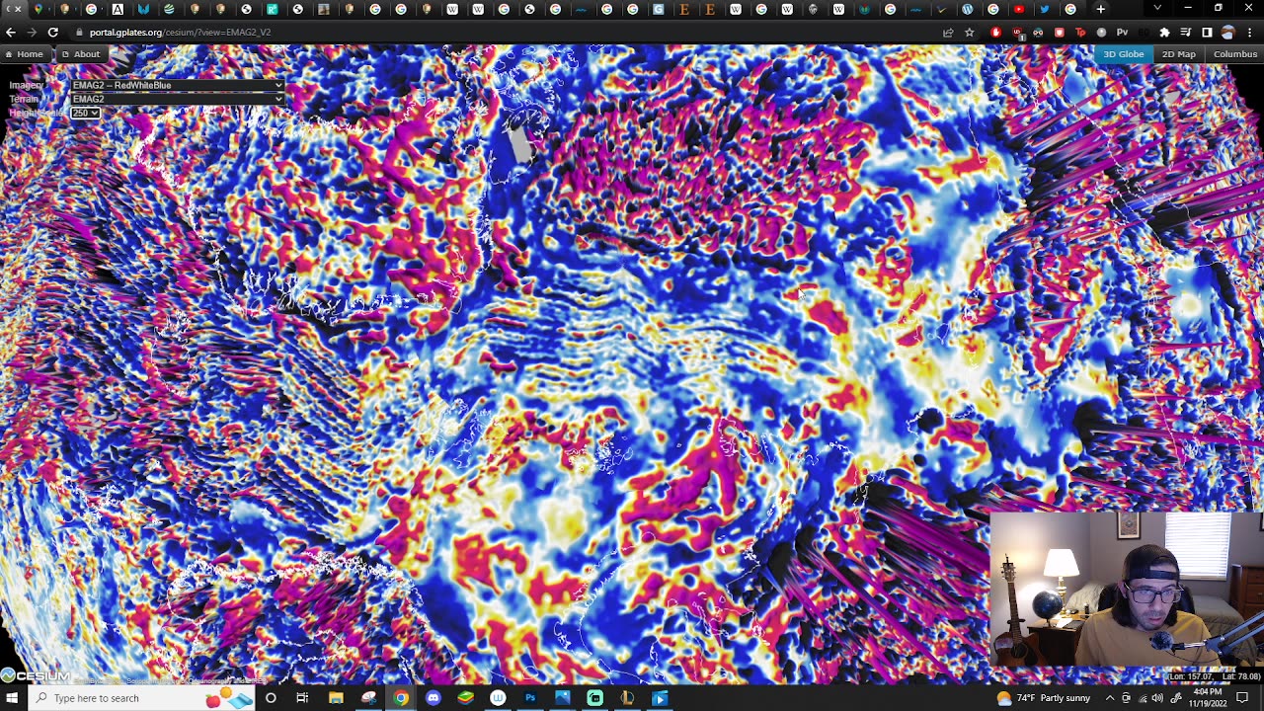The width and height of the screenshot is (1264, 711).
Task: Switch to the WordPress tab
Action: (968, 9)
